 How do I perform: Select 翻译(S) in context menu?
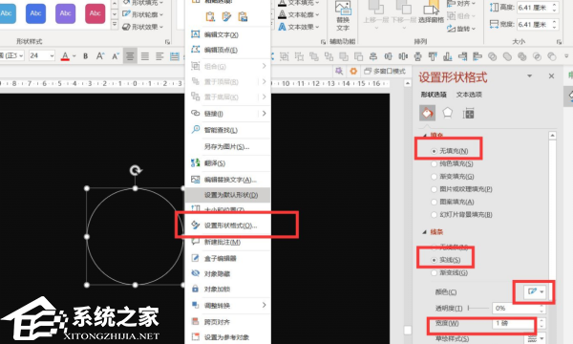click(228, 163)
